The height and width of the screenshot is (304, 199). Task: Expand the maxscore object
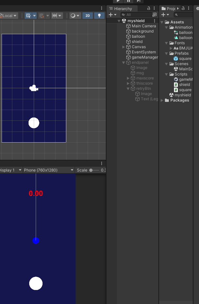128,78
